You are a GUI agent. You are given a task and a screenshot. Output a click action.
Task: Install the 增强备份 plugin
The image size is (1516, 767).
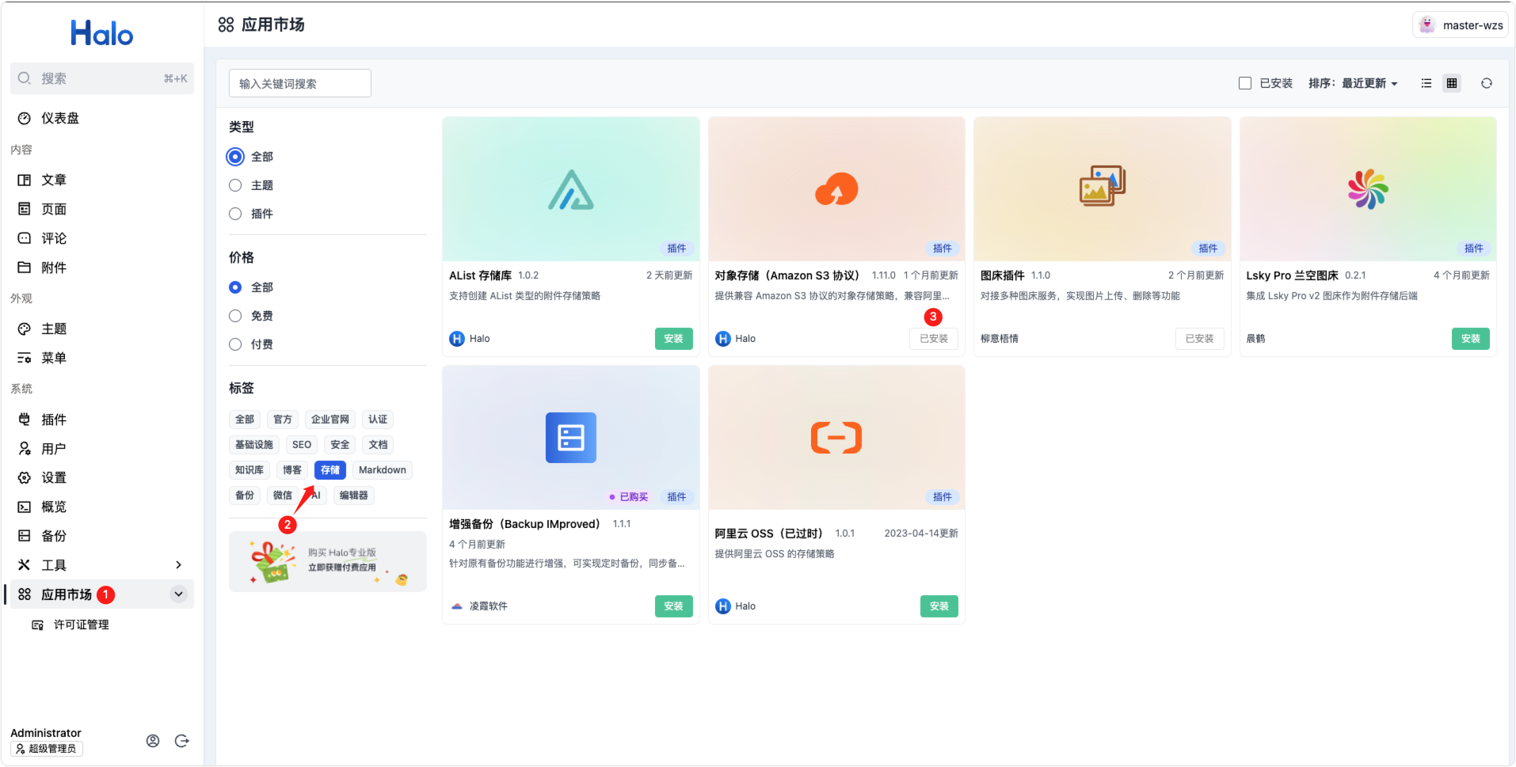click(x=674, y=606)
